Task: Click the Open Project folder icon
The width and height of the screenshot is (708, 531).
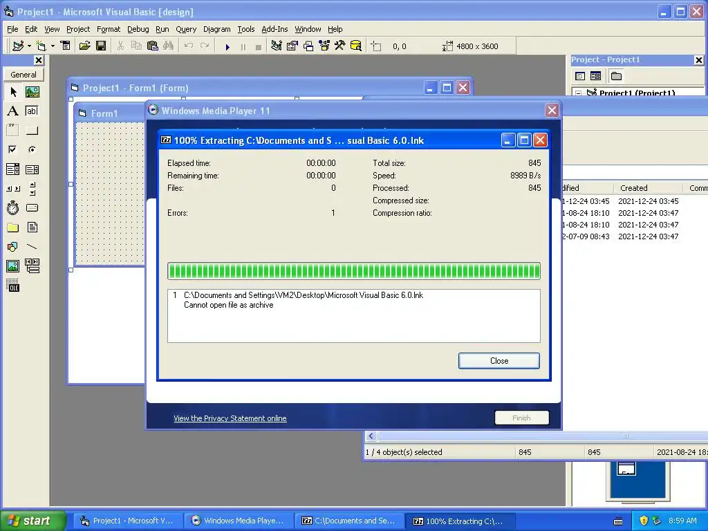Action: tap(84, 46)
